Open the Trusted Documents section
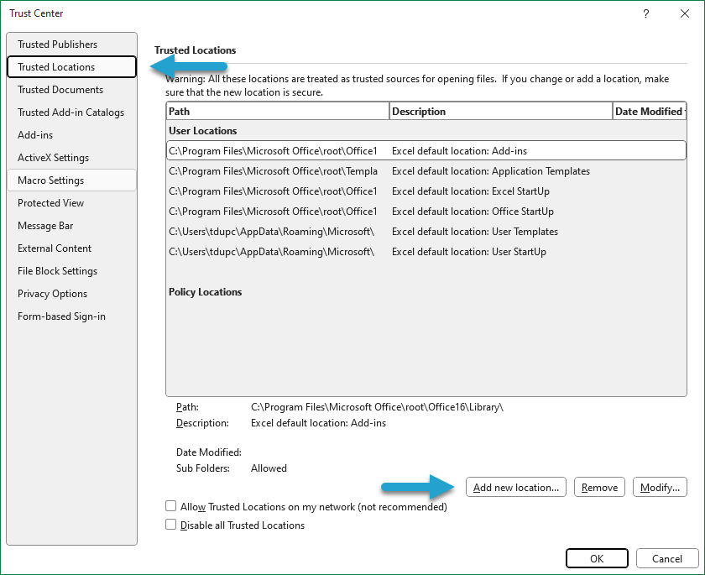This screenshot has height=575, width=705. (x=71, y=90)
